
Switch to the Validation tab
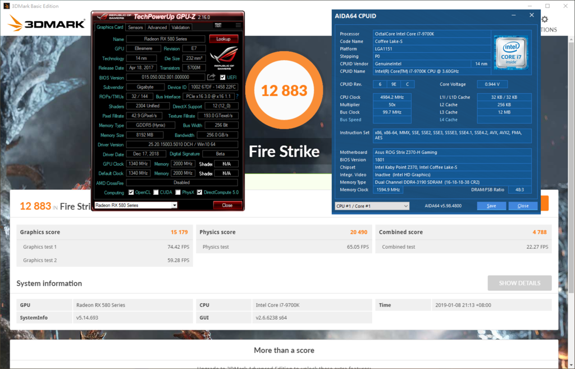tap(180, 28)
